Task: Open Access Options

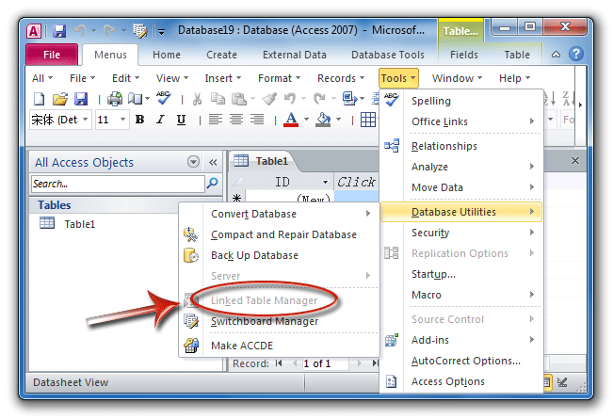Action: (461, 381)
